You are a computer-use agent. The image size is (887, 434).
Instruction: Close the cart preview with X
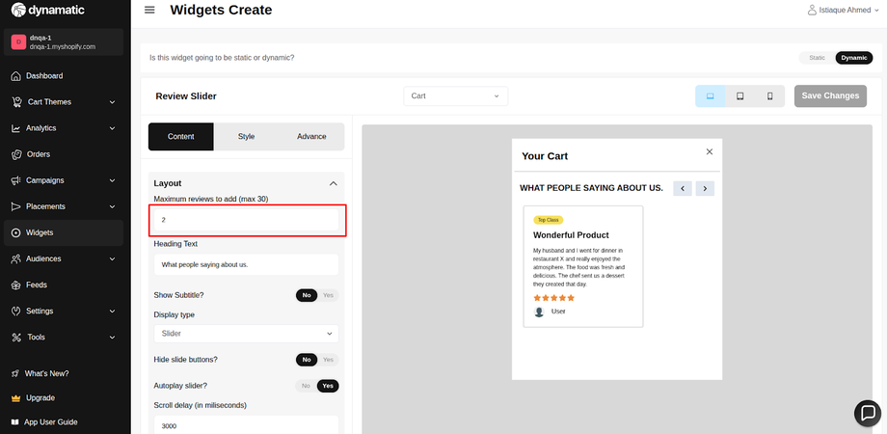[x=710, y=151]
